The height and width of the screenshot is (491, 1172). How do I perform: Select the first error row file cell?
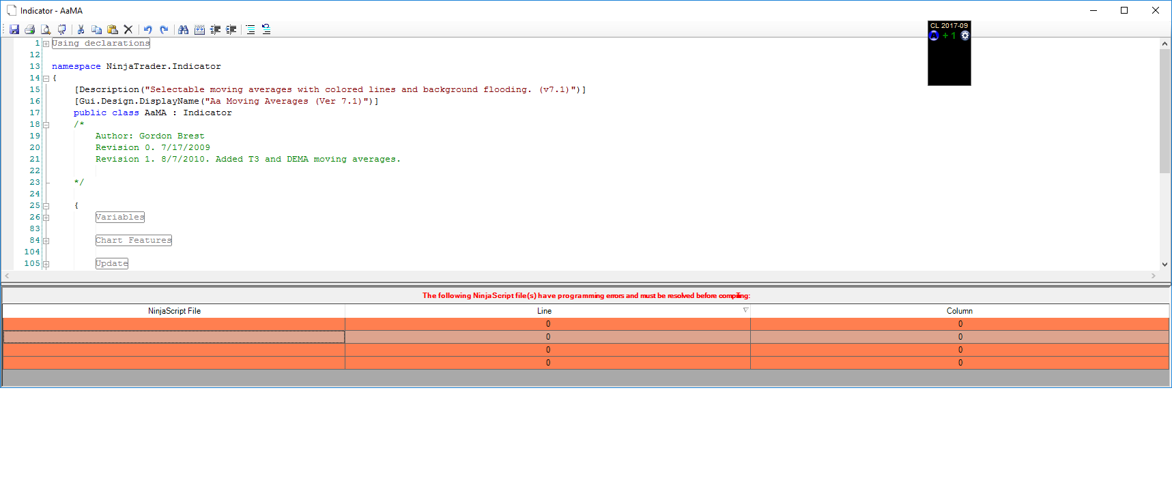pos(174,324)
